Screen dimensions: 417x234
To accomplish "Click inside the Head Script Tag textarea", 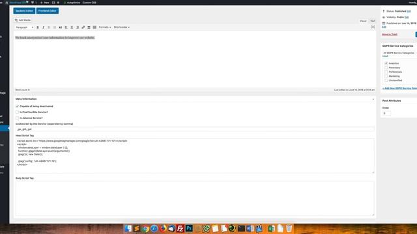I will (x=195, y=156).
